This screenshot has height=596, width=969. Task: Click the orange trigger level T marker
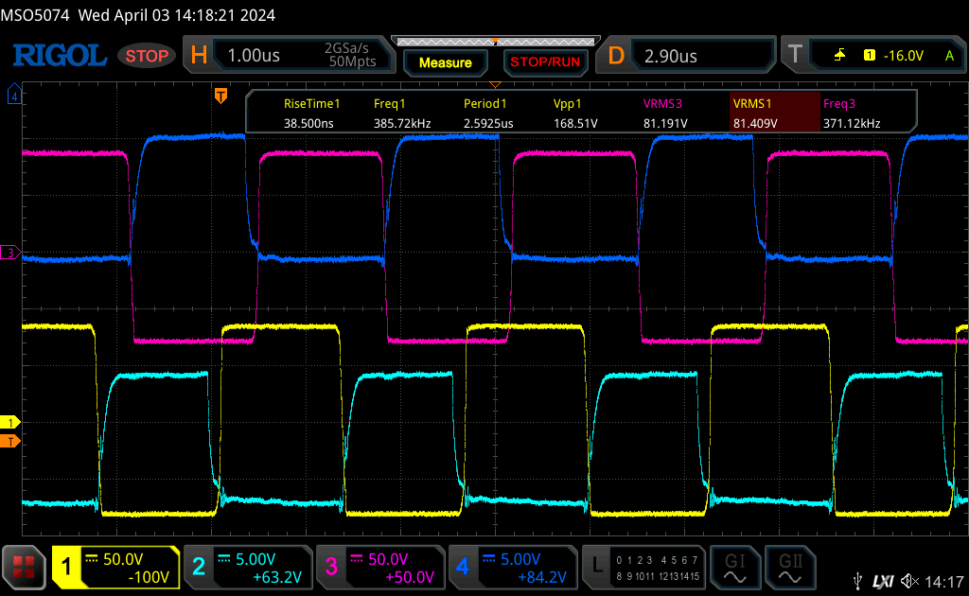(x=10, y=441)
